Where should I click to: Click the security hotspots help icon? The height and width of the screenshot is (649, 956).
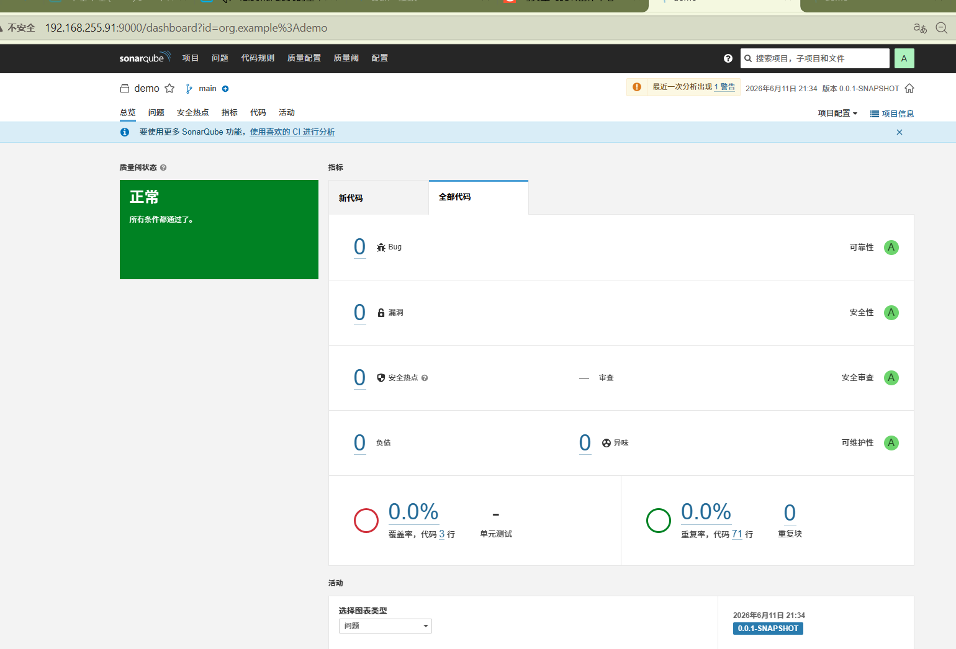[425, 378]
